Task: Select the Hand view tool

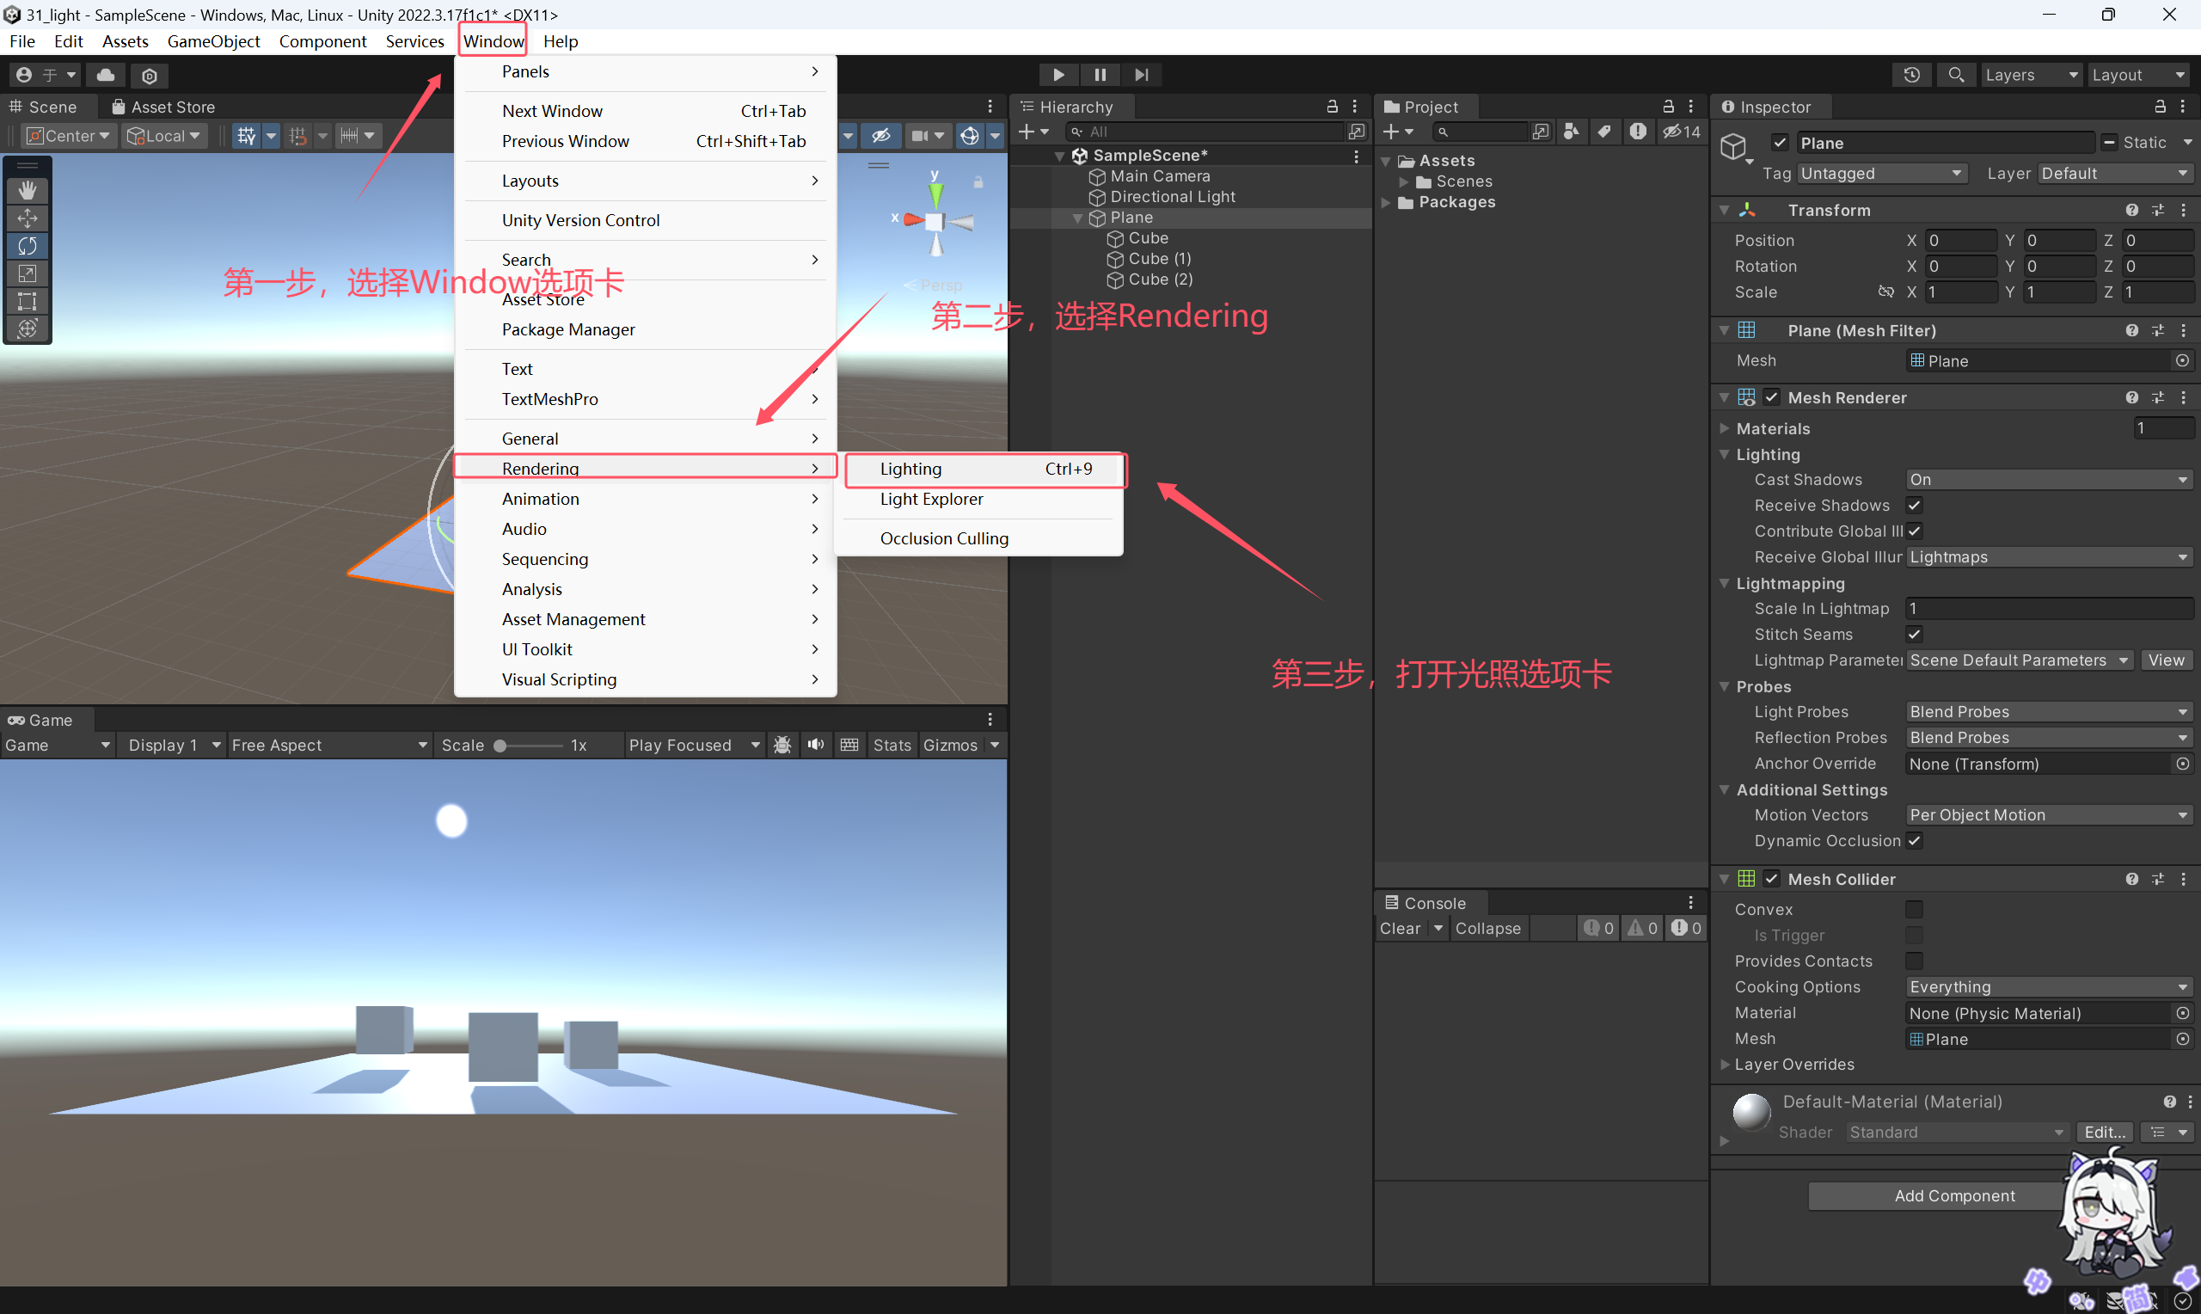Action: tap(28, 189)
